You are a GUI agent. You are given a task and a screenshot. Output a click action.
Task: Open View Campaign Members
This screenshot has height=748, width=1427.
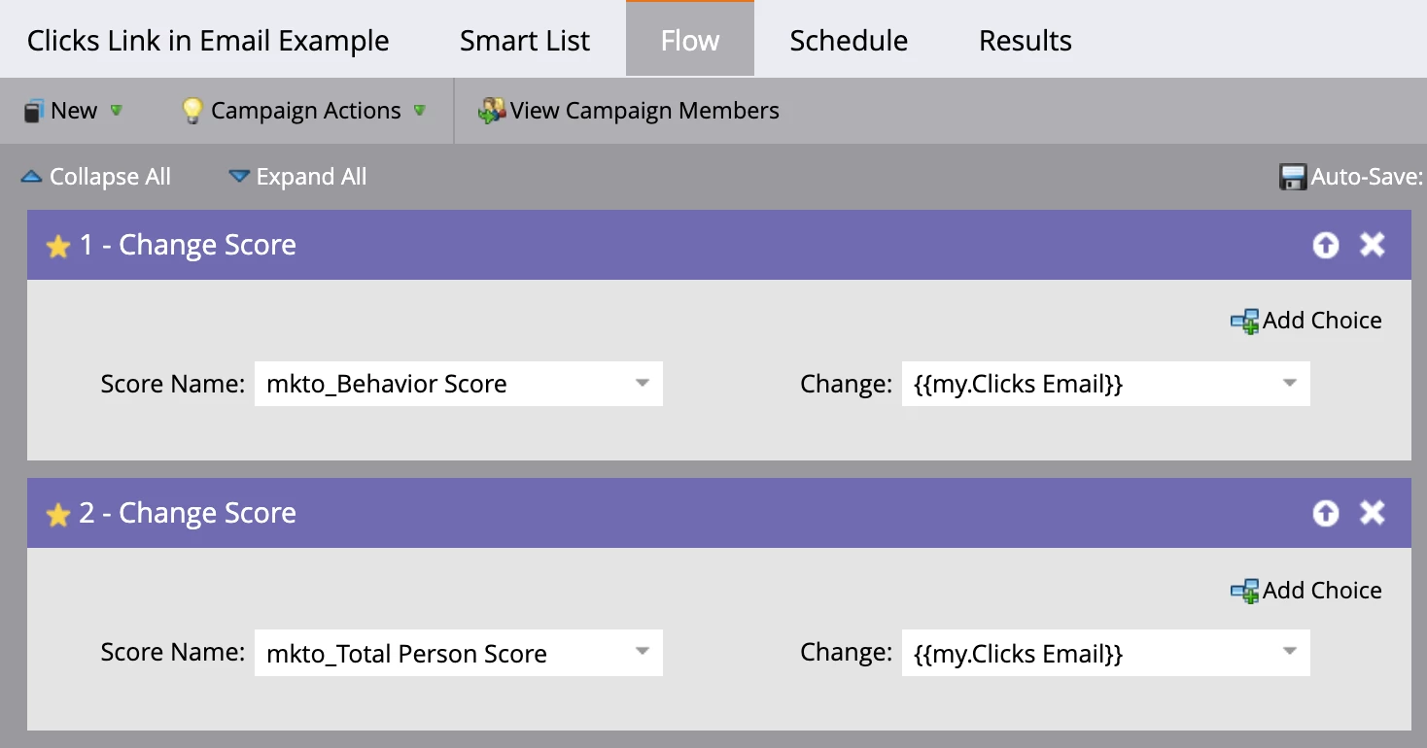pos(629,111)
